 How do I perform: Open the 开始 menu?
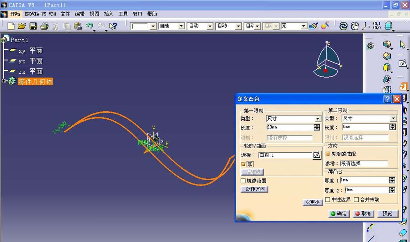(15, 14)
